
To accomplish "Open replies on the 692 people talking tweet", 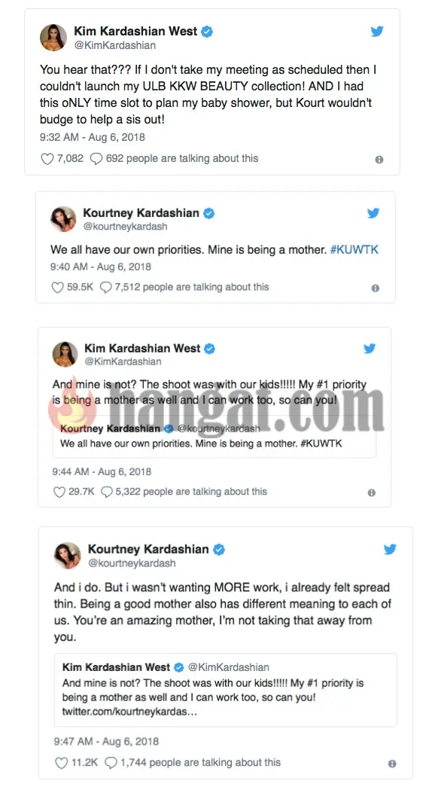I will coord(96,159).
